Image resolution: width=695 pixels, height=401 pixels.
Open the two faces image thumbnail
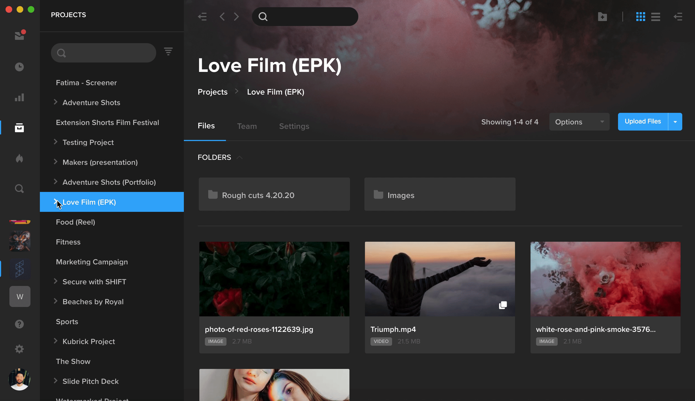click(x=274, y=385)
